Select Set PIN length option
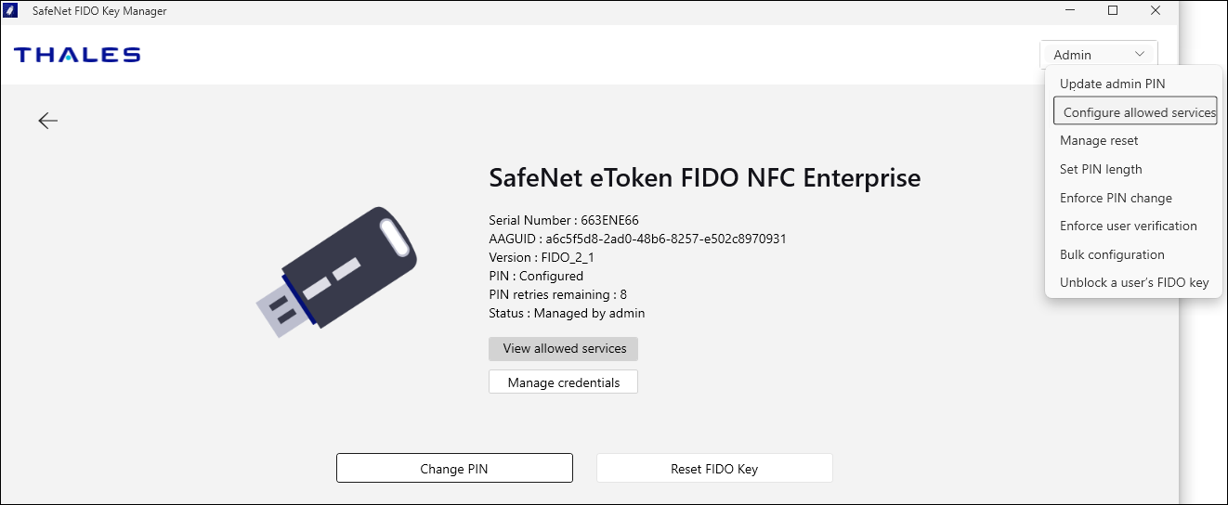 click(1101, 170)
